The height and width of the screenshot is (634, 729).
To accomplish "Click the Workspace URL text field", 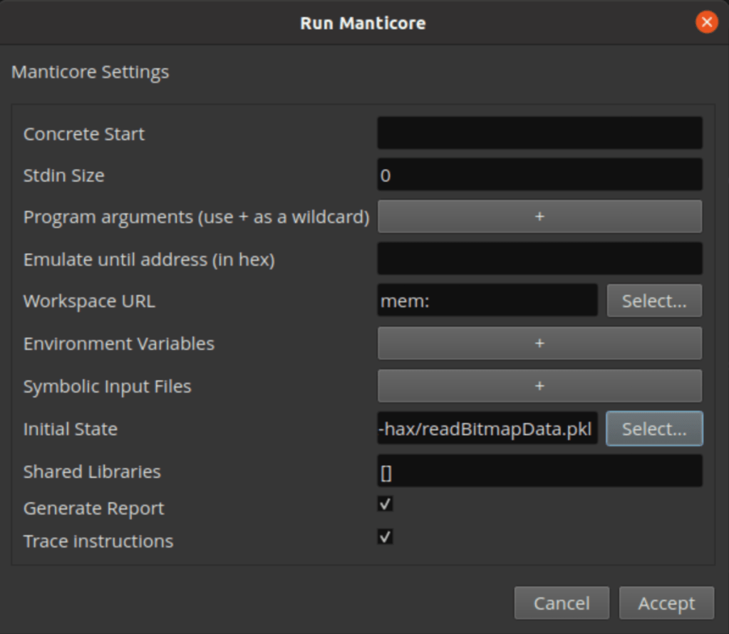I will point(487,301).
